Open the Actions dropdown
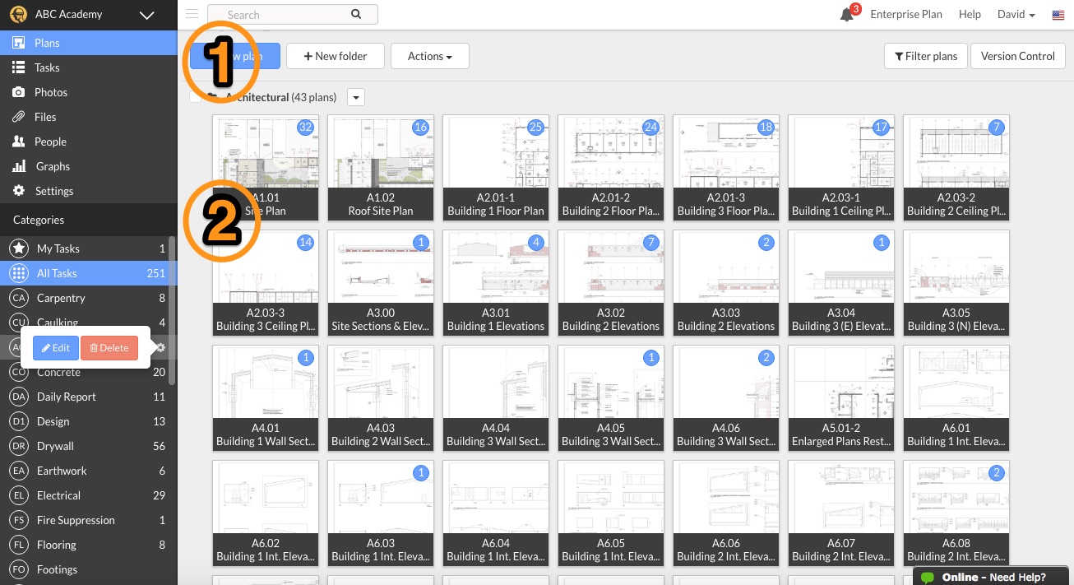Image resolution: width=1074 pixels, height=585 pixels. 430,56
